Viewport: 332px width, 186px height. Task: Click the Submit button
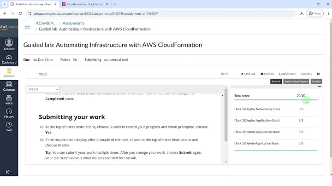coord(276,81)
